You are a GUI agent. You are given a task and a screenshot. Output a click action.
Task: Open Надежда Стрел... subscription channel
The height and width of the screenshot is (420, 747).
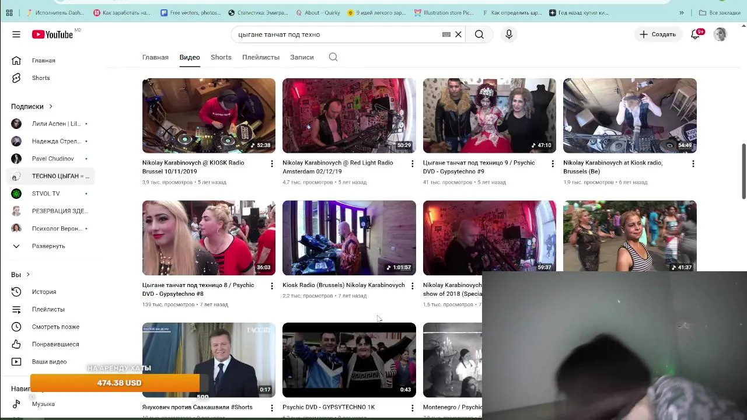pyautogui.click(x=50, y=141)
